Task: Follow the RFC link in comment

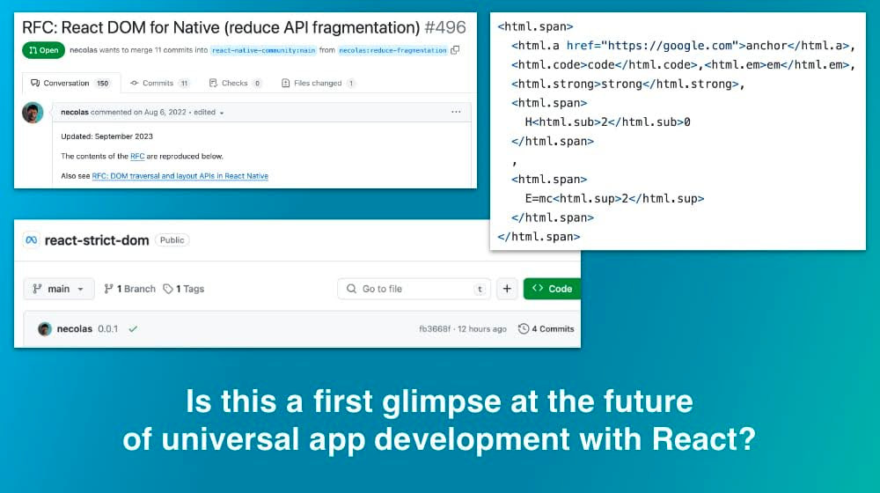Action: [137, 156]
